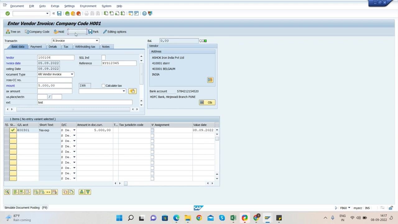Click the yellow tax button beside the tax code

pyautogui.click(x=132, y=91)
